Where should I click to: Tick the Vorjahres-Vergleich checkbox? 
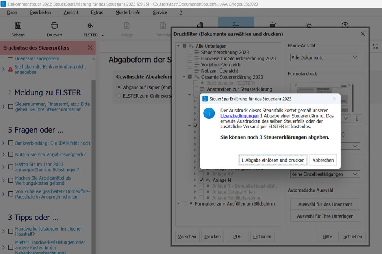190,64
